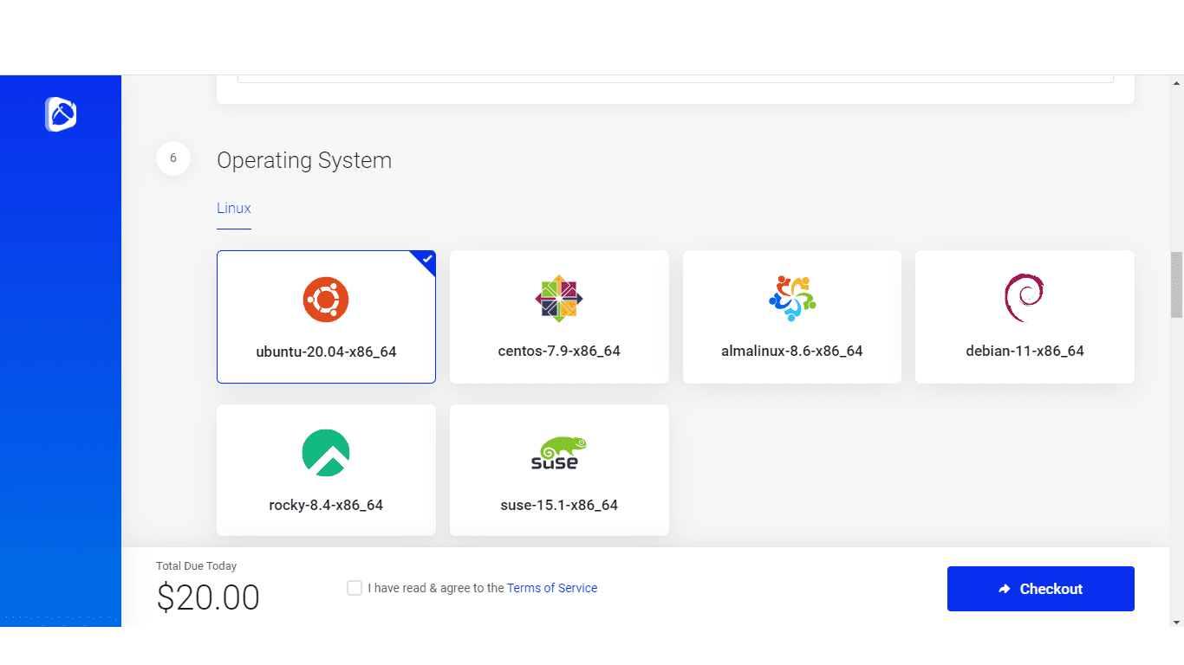Click the page scrollbar thumb
Image resolution: width=1184 pixels, height=665 pixels.
[x=1176, y=285]
